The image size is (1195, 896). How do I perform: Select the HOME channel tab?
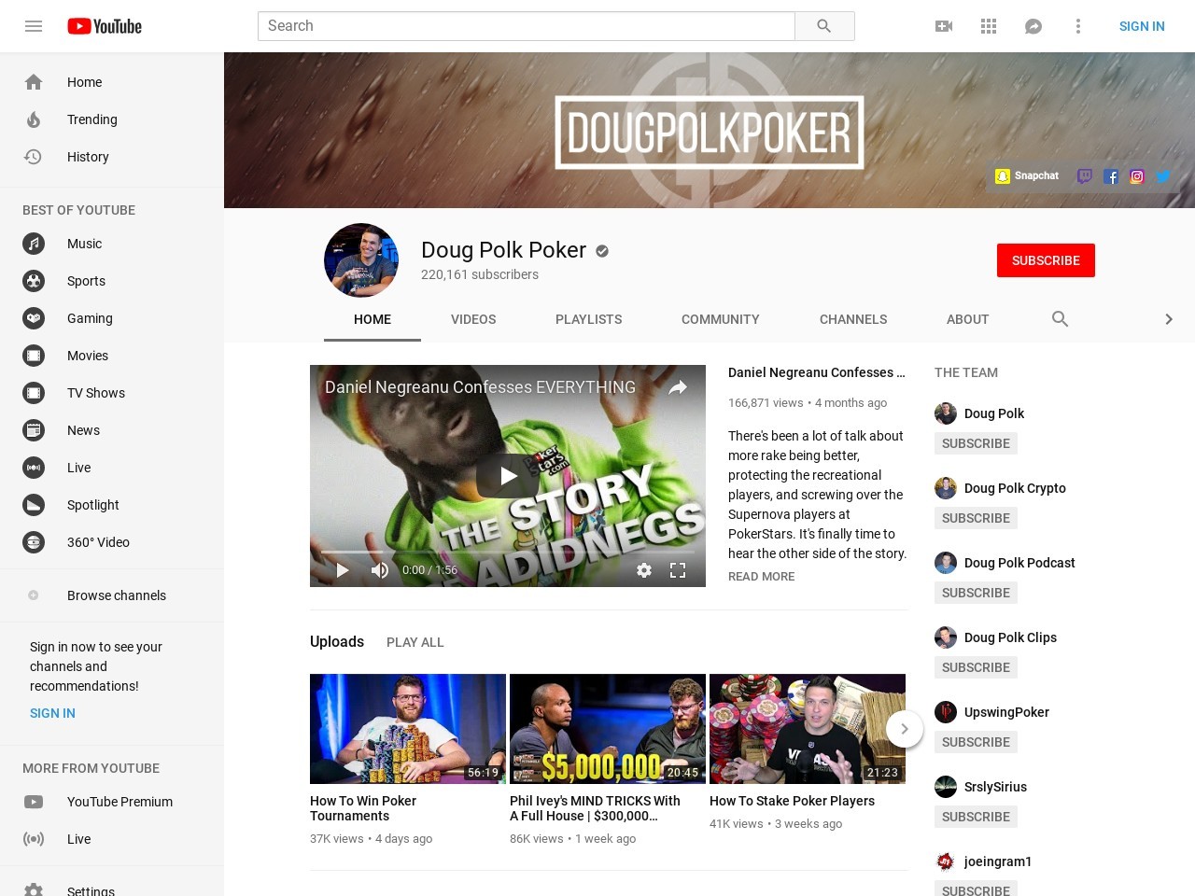click(373, 319)
